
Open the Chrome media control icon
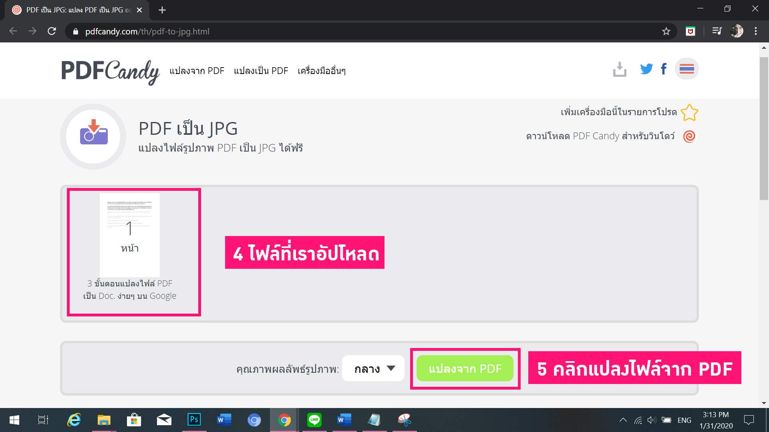pos(717,31)
